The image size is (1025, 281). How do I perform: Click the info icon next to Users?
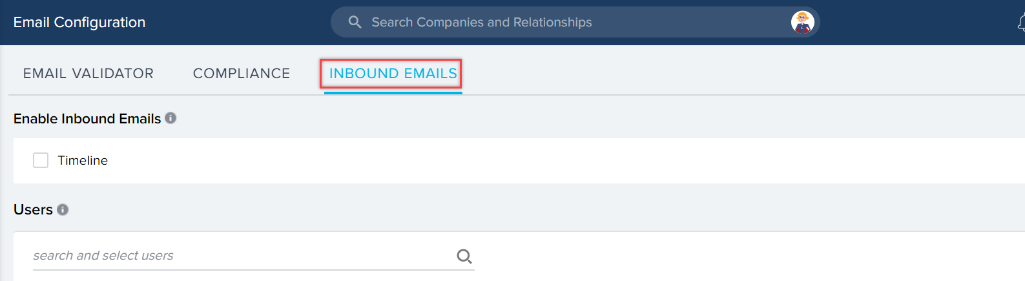tap(63, 209)
